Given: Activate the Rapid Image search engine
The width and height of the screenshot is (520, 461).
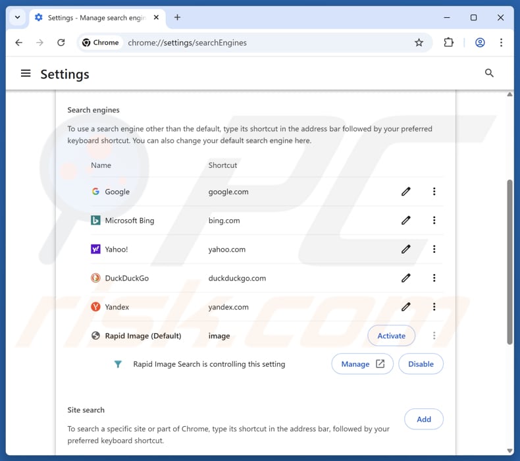Looking at the screenshot, I should [391, 336].
